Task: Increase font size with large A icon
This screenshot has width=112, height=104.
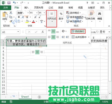Action: coord(35,17)
